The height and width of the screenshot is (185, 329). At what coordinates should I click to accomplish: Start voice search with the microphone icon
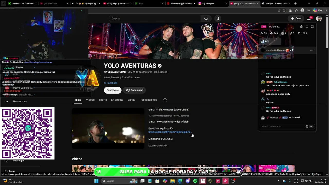pyautogui.click(x=218, y=18)
